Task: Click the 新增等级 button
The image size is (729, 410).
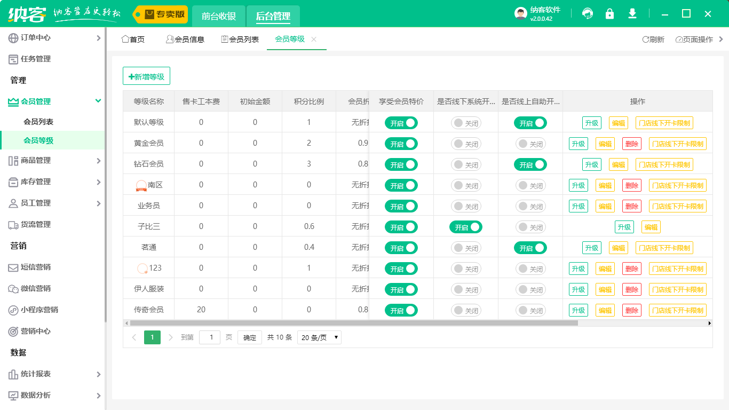Action: pos(146,76)
